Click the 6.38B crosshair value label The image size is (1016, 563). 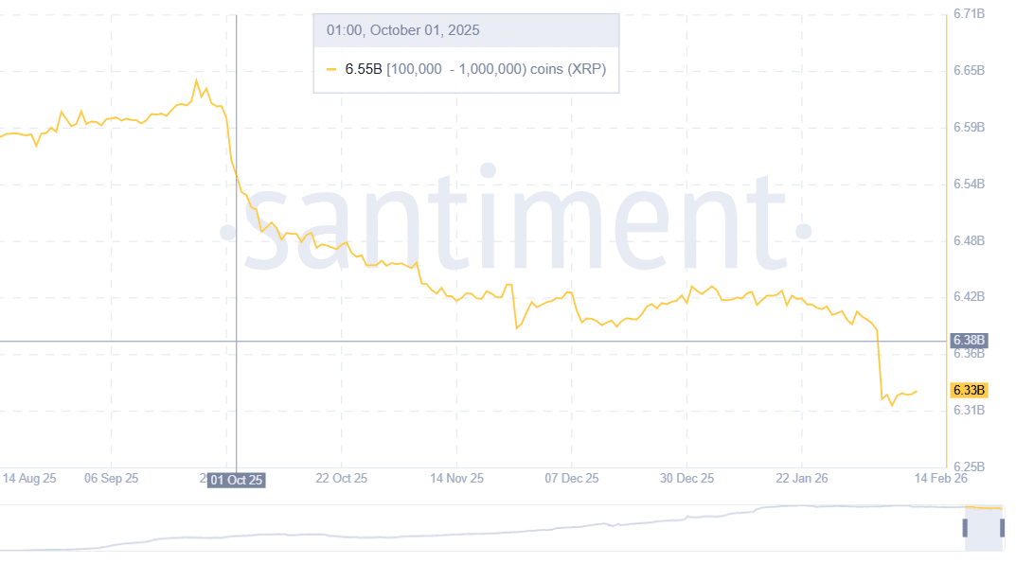[969, 341]
